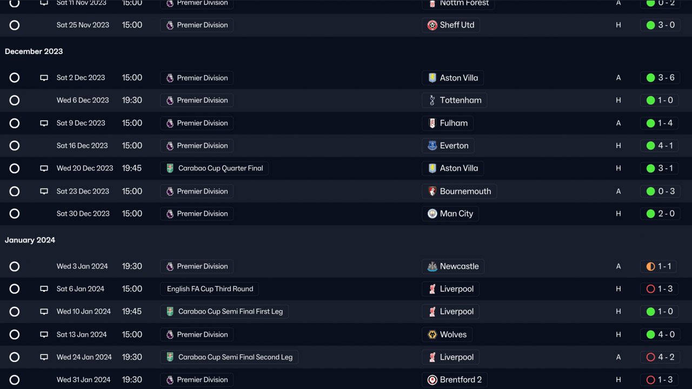Click the TV icon for Sat 2 Dec fixture

(x=44, y=78)
